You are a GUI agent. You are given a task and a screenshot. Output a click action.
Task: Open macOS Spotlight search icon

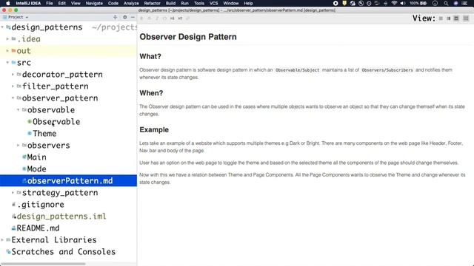click(x=446, y=3)
